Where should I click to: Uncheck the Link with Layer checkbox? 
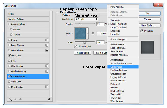click(x=76, y=46)
